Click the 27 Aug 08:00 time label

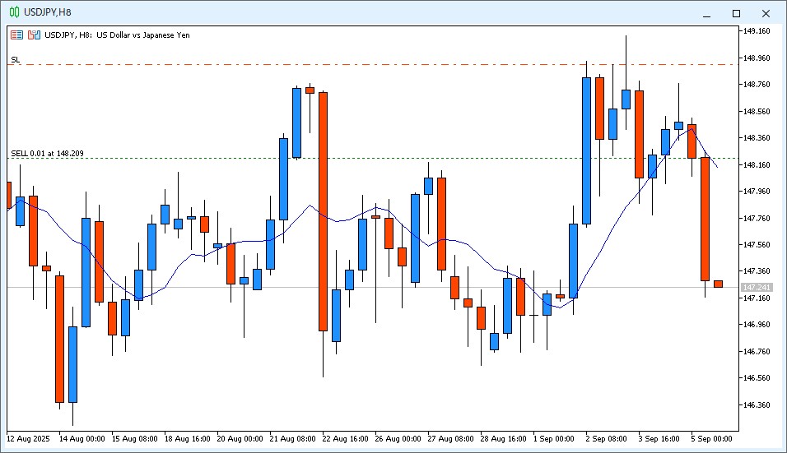(451, 439)
